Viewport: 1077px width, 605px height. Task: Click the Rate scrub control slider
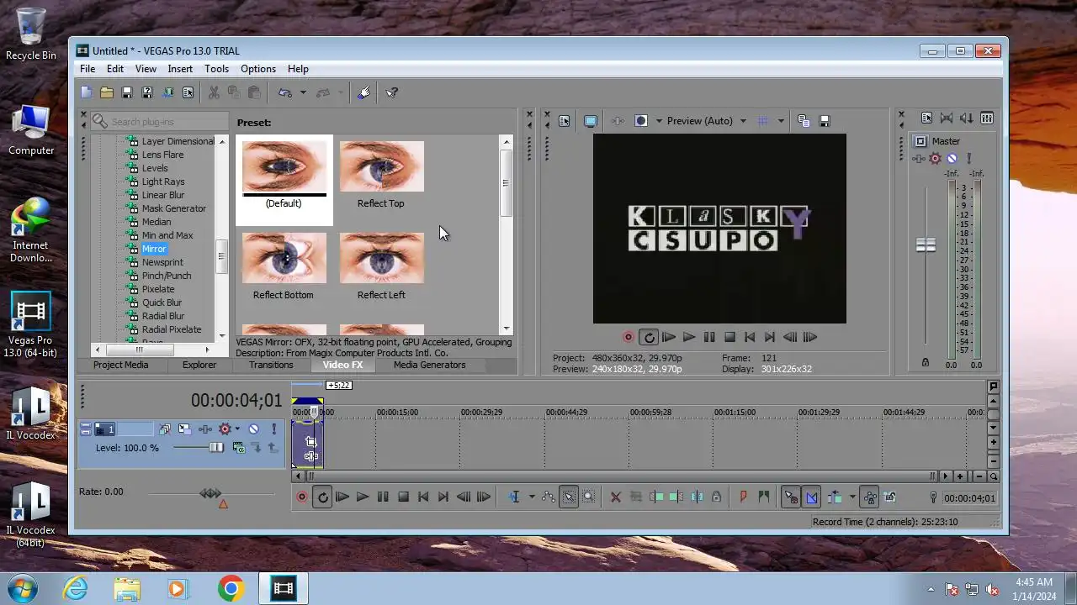click(x=210, y=493)
